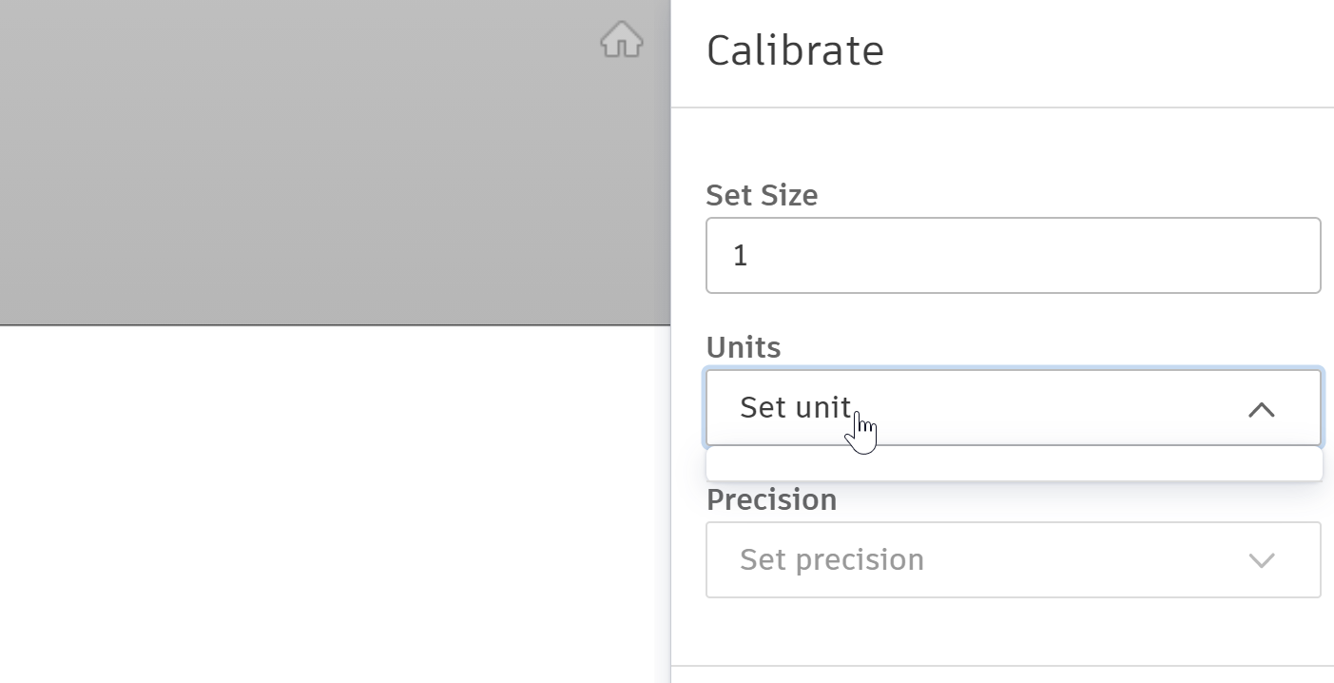Click the white area below the gray canvas
The height and width of the screenshot is (683, 1334).
(x=333, y=504)
